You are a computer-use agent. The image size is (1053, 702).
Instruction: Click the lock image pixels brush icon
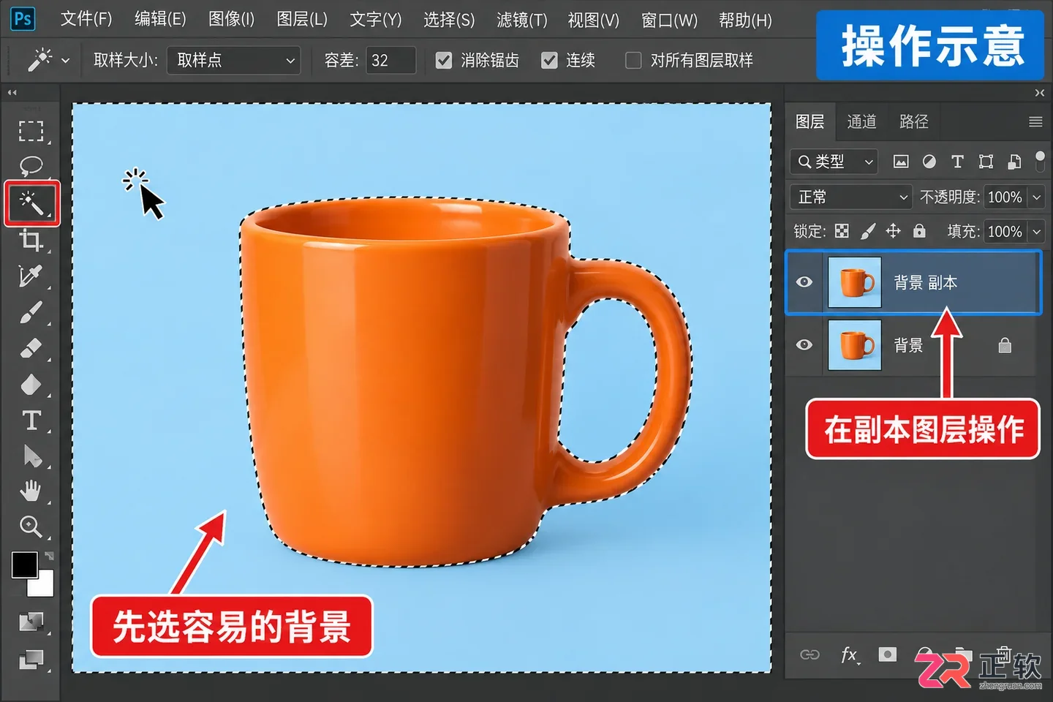(x=868, y=231)
